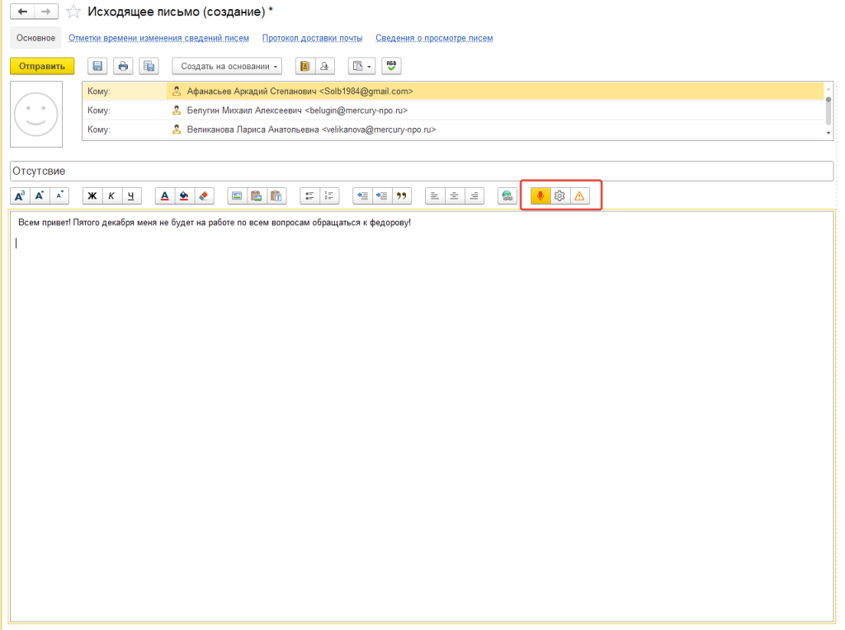Insert a picture into the message
Viewport: 845px width, 630px height.
point(237,195)
